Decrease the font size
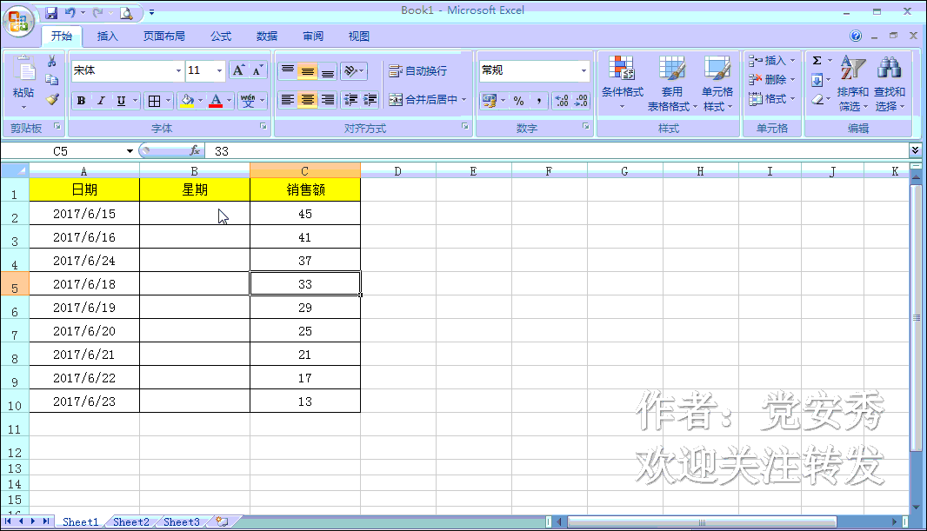This screenshot has height=531, width=927. (257, 71)
